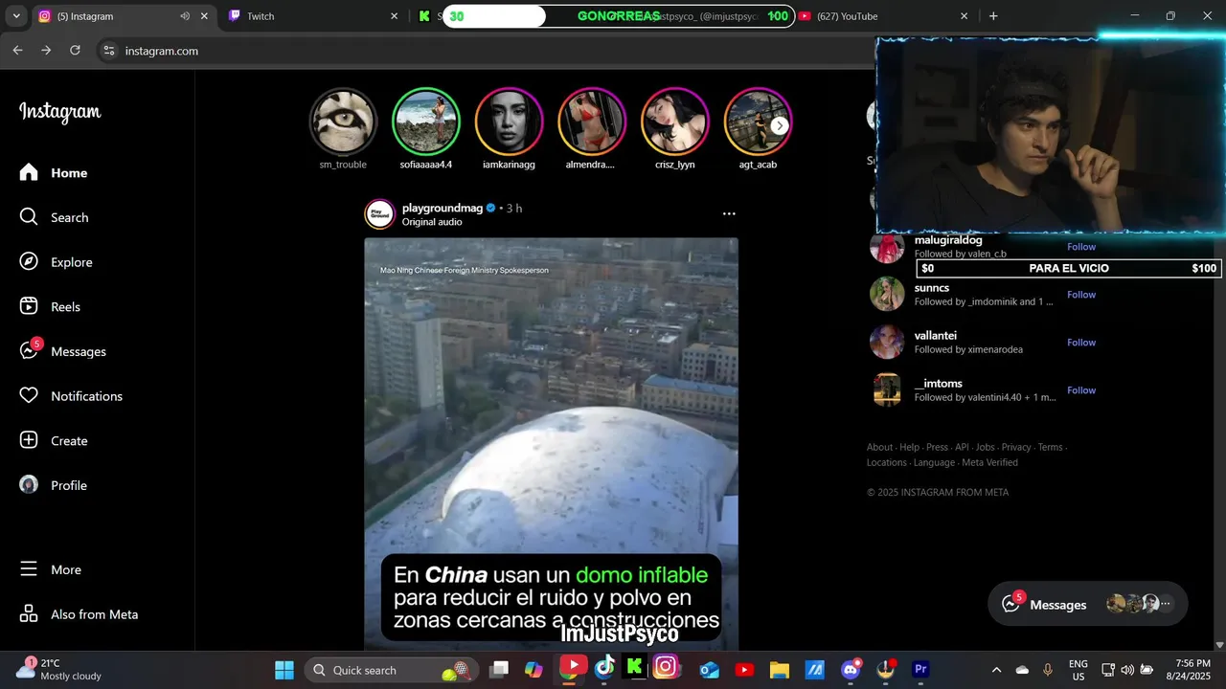Reload the page
The width and height of the screenshot is (1226, 689).
point(75,50)
